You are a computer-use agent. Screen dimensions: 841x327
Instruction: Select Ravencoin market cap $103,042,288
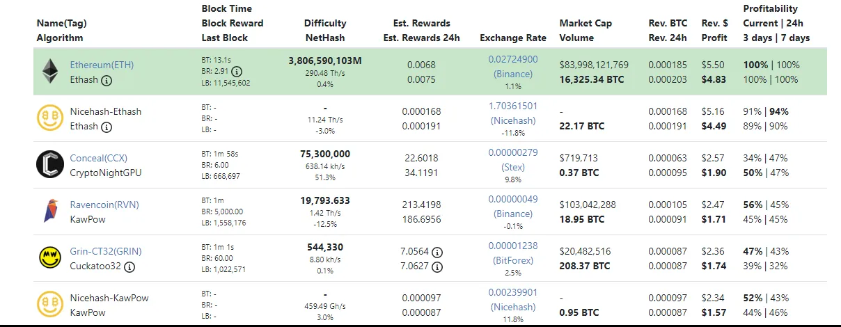[588, 205]
